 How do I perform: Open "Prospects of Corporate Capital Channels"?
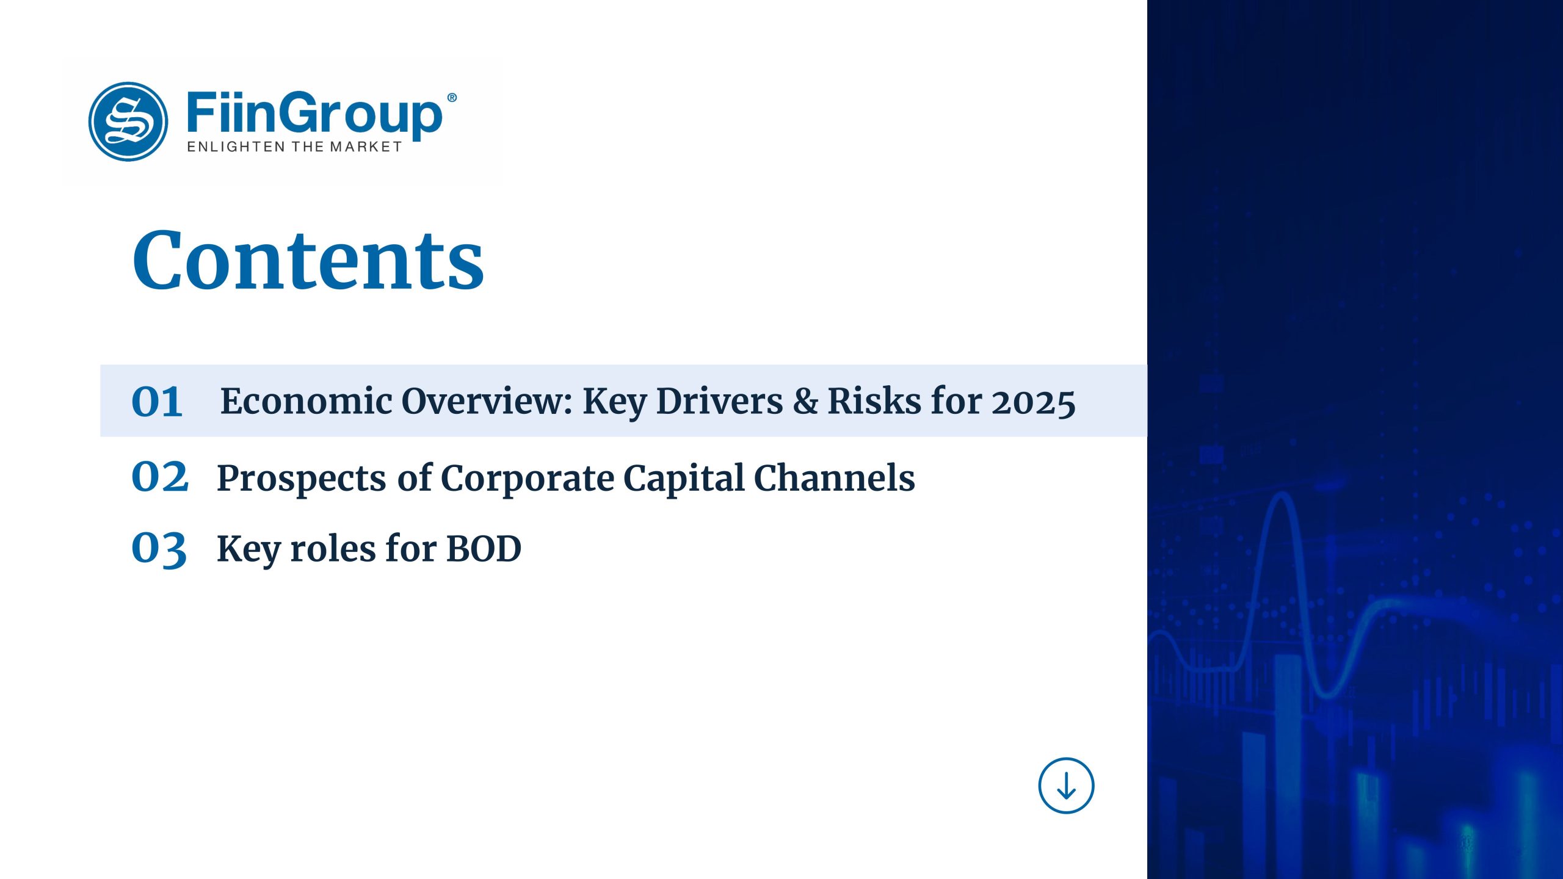(566, 479)
